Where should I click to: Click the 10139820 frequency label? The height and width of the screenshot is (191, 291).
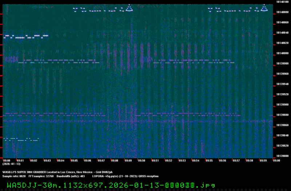click(x=283, y=146)
